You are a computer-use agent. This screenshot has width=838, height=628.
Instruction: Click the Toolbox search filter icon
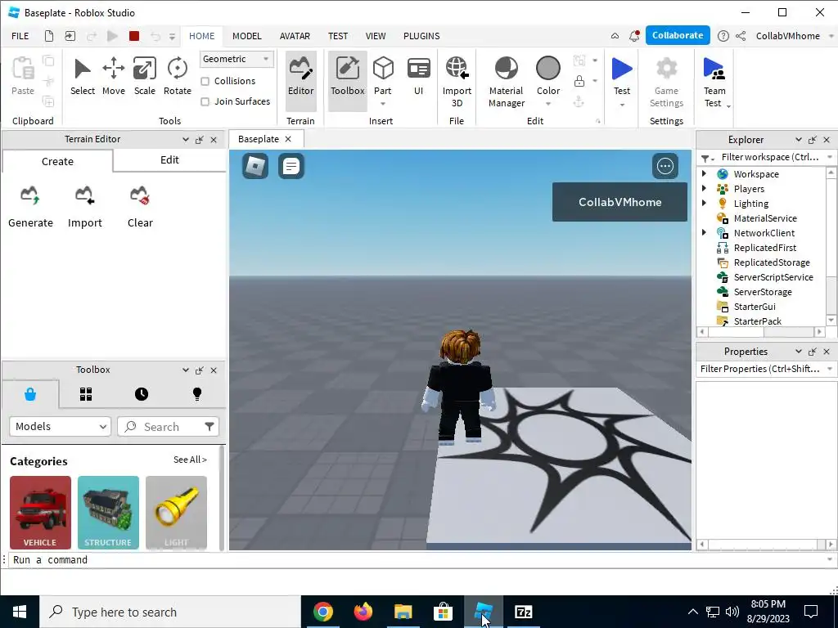pyautogui.click(x=209, y=426)
